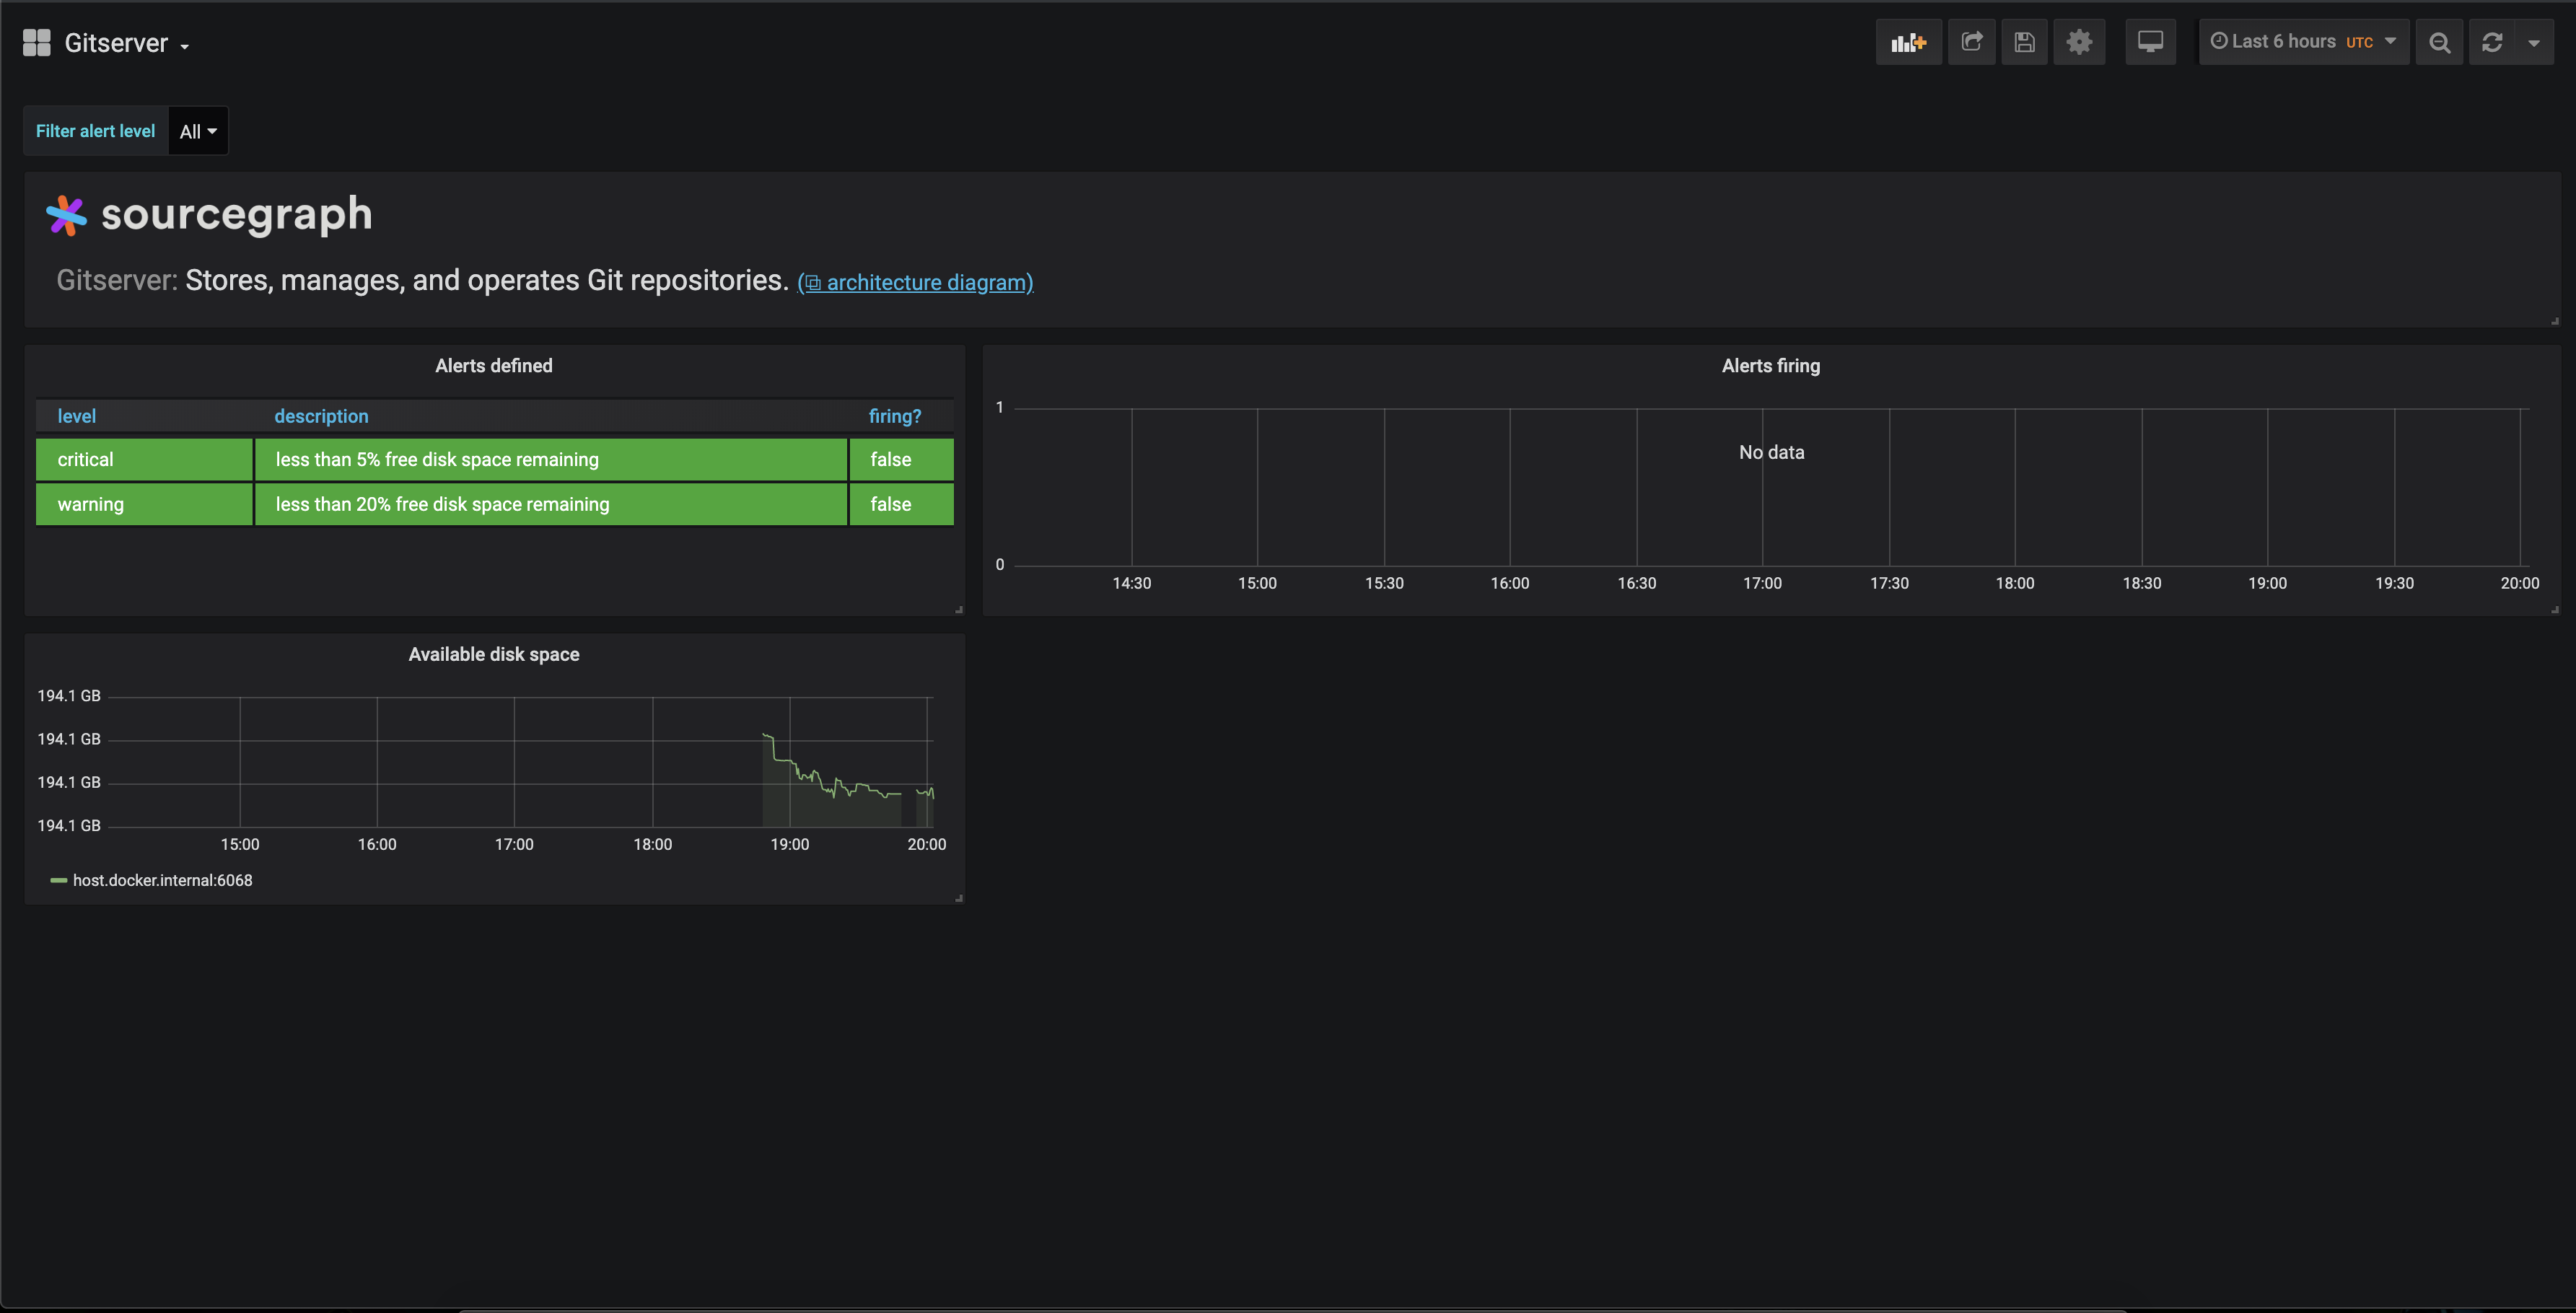Image resolution: width=2576 pixels, height=1313 pixels.
Task: Open the Grafana dashboards grid icon
Action: coord(37,43)
